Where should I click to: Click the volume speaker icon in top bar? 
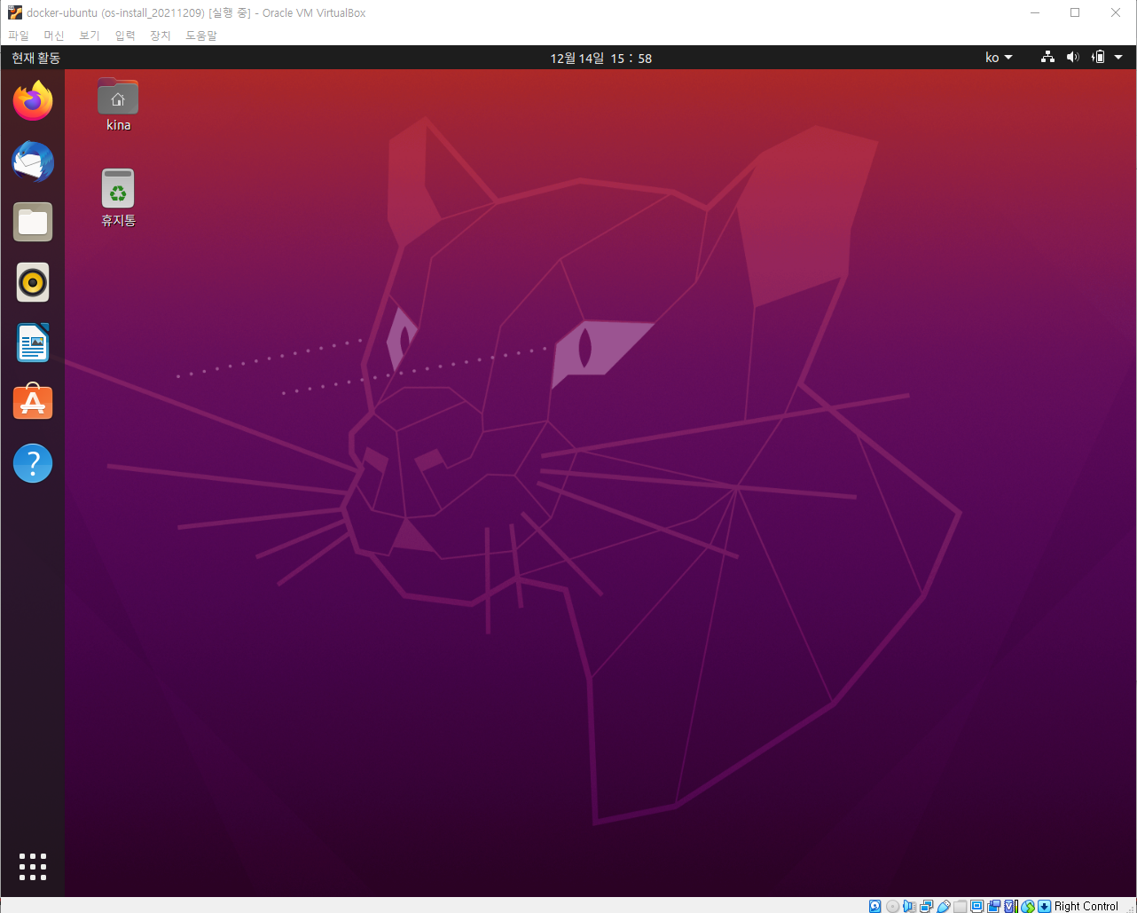pos(1072,58)
